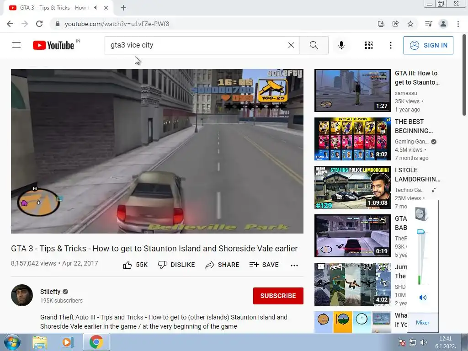Start voice search with the microphone
Screen dimensions: 468x351
tap(341, 45)
